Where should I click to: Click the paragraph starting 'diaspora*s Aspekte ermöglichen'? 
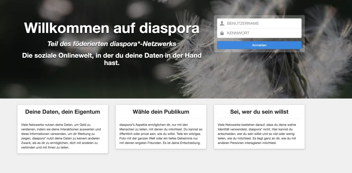click(x=161, y=134)
